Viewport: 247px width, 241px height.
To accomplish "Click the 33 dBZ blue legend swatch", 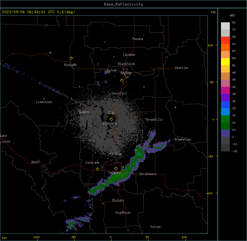I will 225,112.
